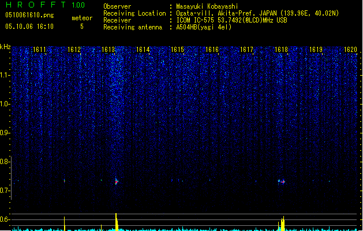Screen dimensions: 363x231
Task: Click the HROFFT 1.0.0 title text
Action: point(46,5)
